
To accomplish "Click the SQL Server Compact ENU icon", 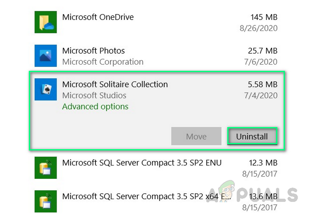I will (x=46, y=168).
